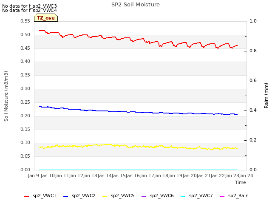This screenshot has height=204, width=272.
Task: Click the yellow VWC5 line start
Action: click(40, 147)
